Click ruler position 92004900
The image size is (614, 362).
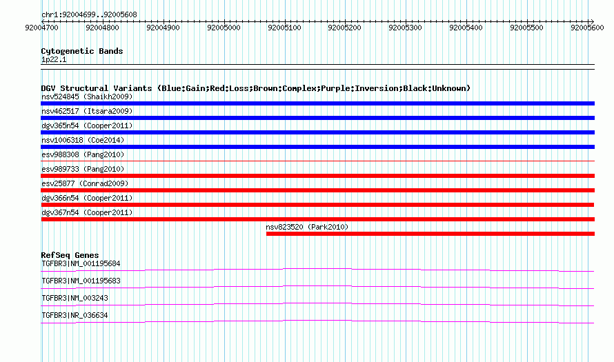point(163,28)
